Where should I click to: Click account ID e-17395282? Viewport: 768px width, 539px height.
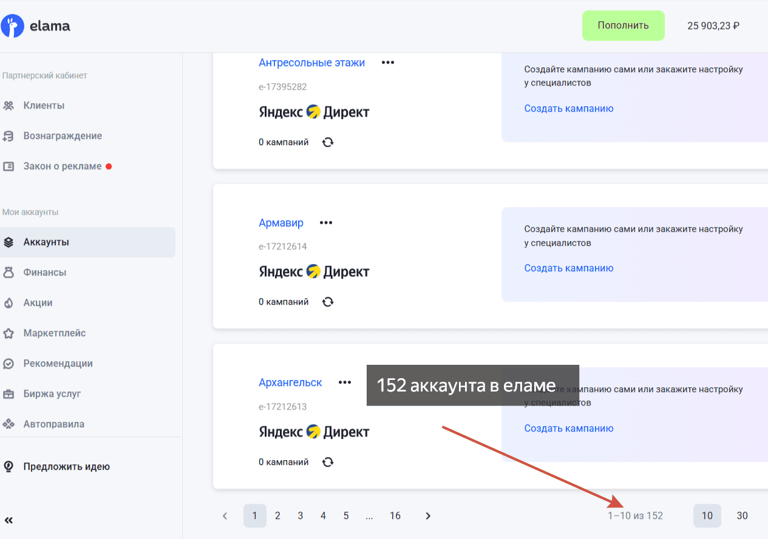283,87
